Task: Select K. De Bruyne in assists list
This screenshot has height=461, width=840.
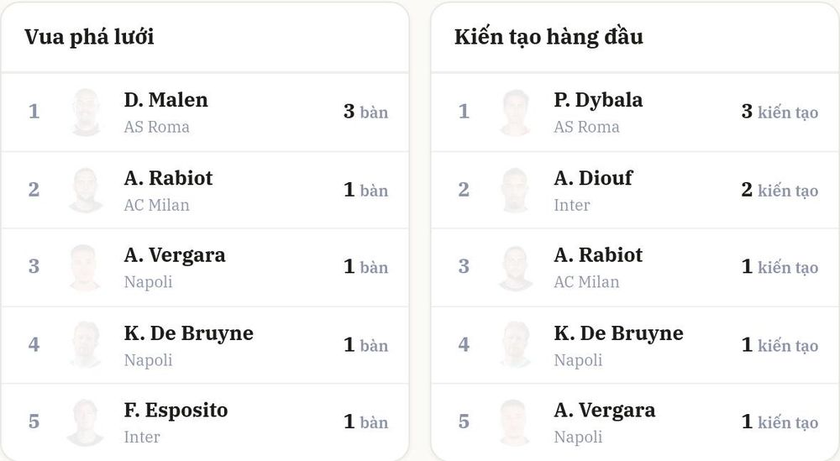Action: (x=635, y=344)
